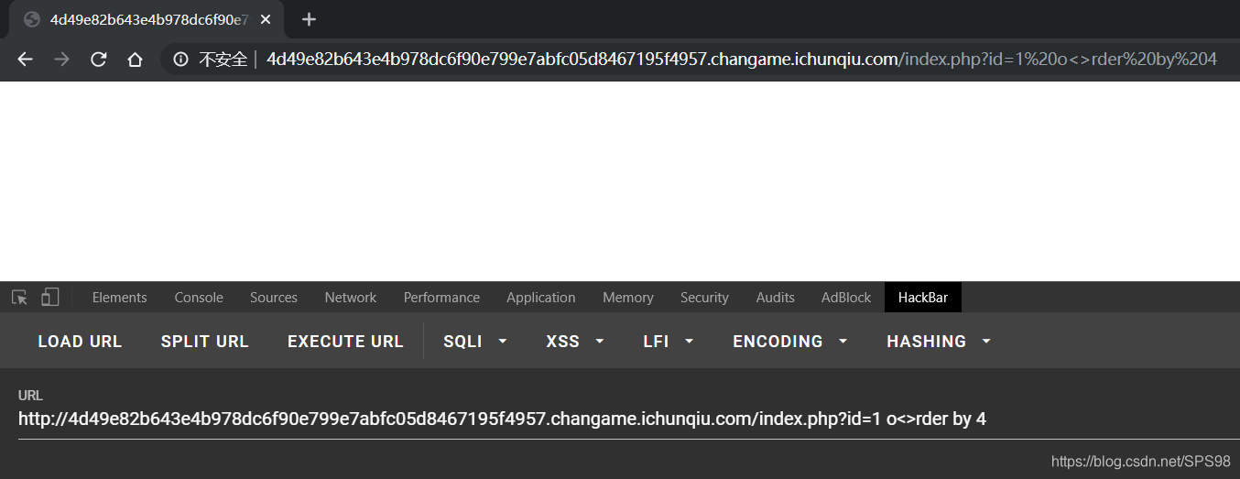
Task: Expand the HASHING dropdown menu
Action: pyautogui.click(x=939, y=342)
